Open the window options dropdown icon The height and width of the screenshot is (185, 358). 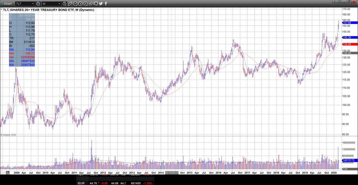click(x=339, y=2)
